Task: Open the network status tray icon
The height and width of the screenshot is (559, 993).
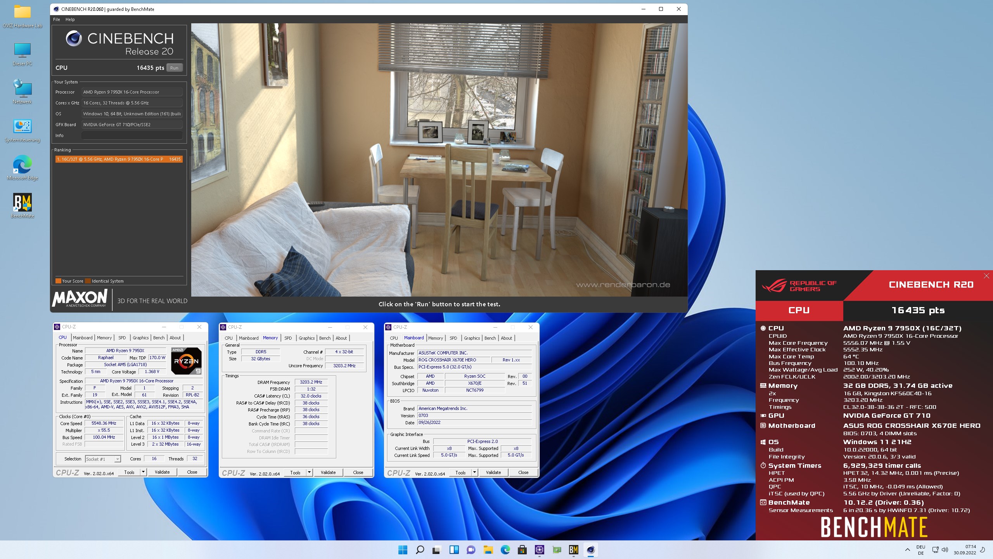Action: (936, 550)
